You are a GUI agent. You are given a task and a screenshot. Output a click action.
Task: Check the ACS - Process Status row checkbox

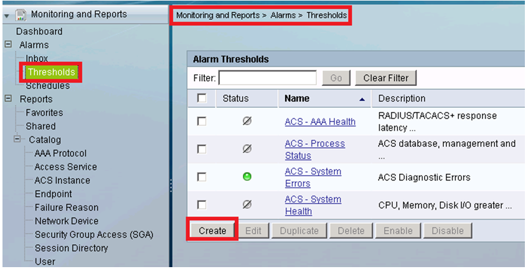[x=202, y=149]
